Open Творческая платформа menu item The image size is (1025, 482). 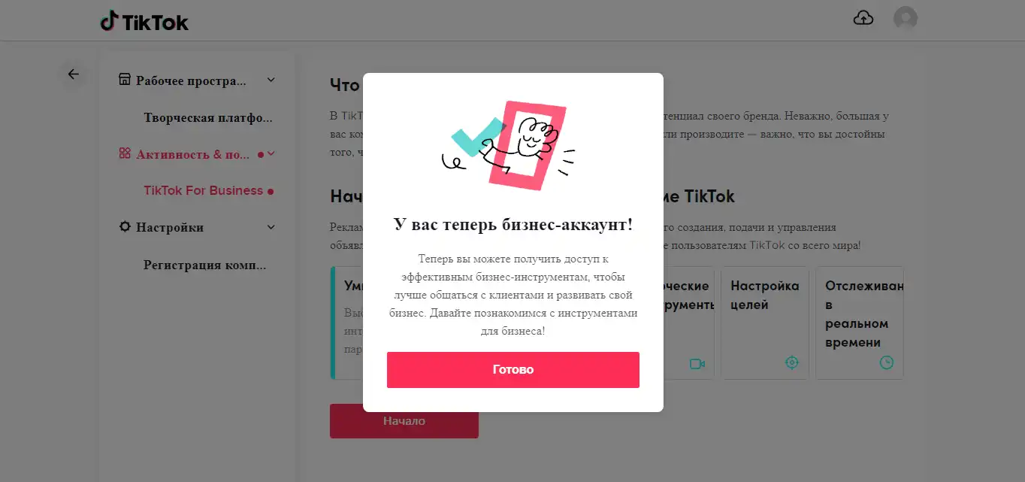(207, 117)
